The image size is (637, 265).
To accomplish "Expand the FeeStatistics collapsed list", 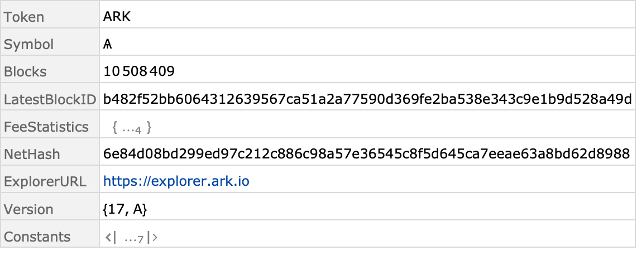I will (x=132, y=128).
